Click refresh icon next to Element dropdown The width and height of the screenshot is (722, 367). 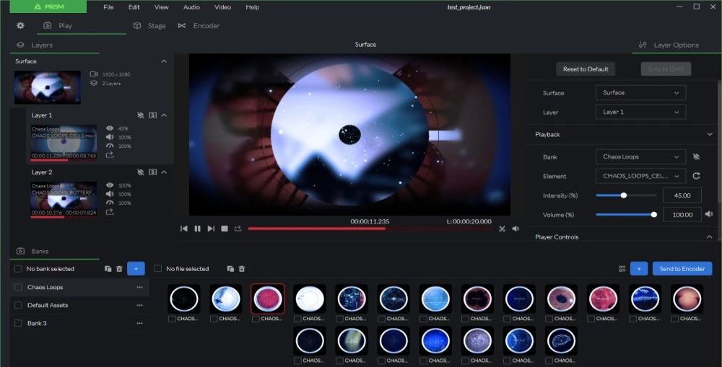pos(696,176)
